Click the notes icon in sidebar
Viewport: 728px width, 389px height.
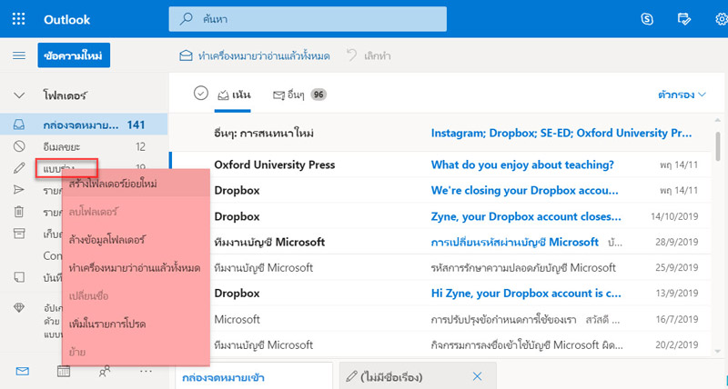point(19,277)
